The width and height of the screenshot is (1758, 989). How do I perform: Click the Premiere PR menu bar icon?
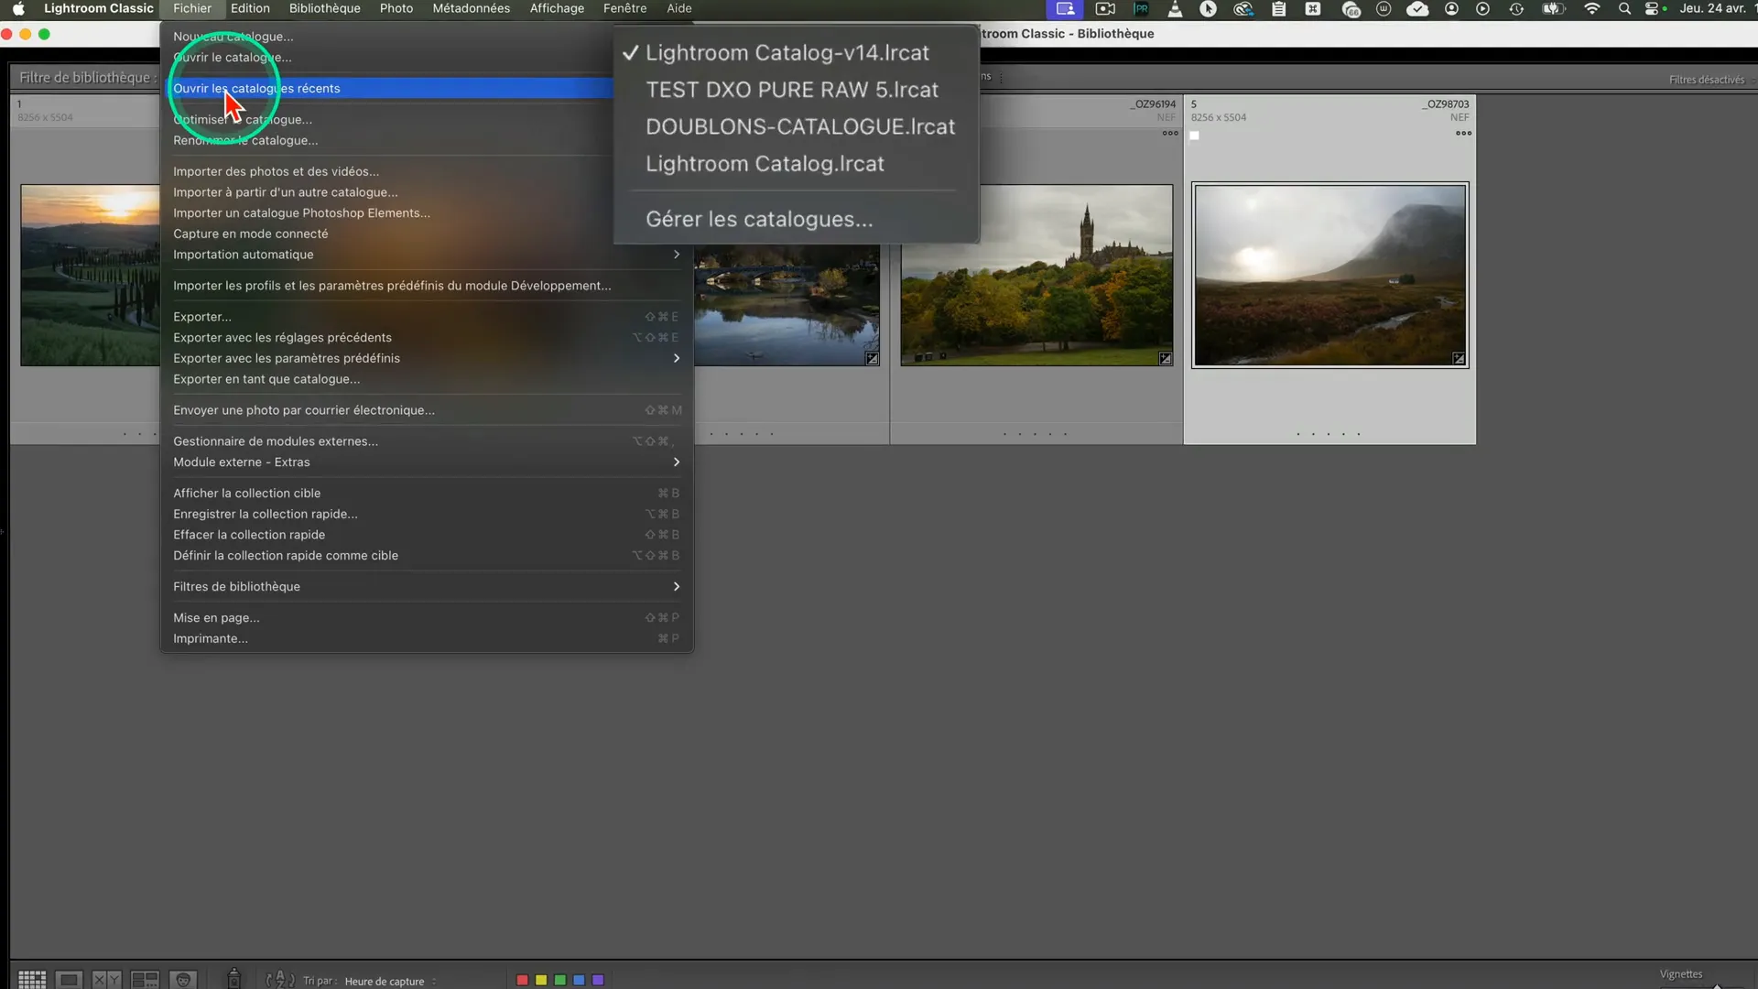point(1141,8)
